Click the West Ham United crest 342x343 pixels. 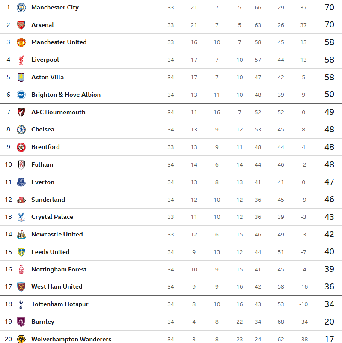pyautogui.click(x=21, y=287)
